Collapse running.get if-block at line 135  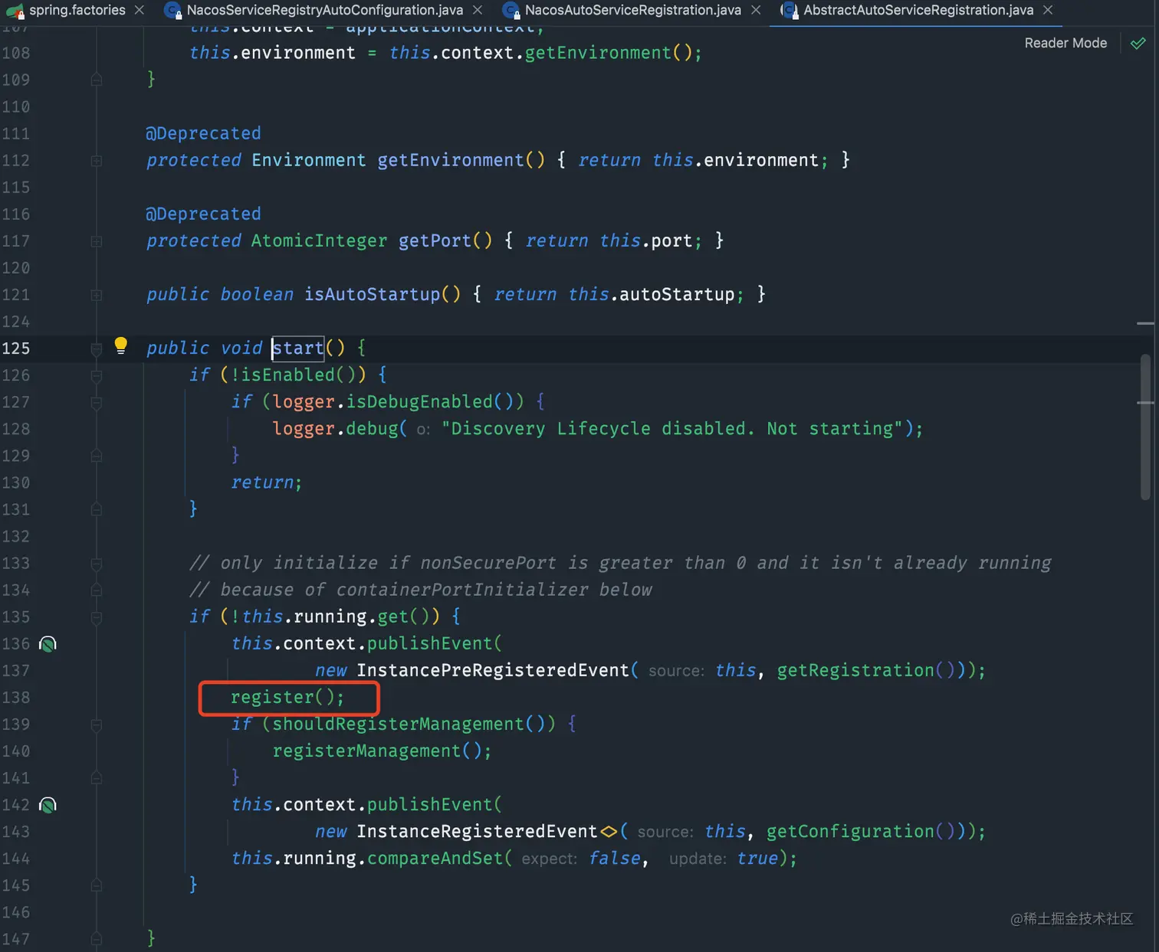(96, 618)
